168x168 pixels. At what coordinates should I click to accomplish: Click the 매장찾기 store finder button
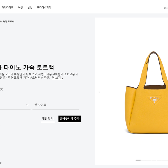tap(48, 119)
